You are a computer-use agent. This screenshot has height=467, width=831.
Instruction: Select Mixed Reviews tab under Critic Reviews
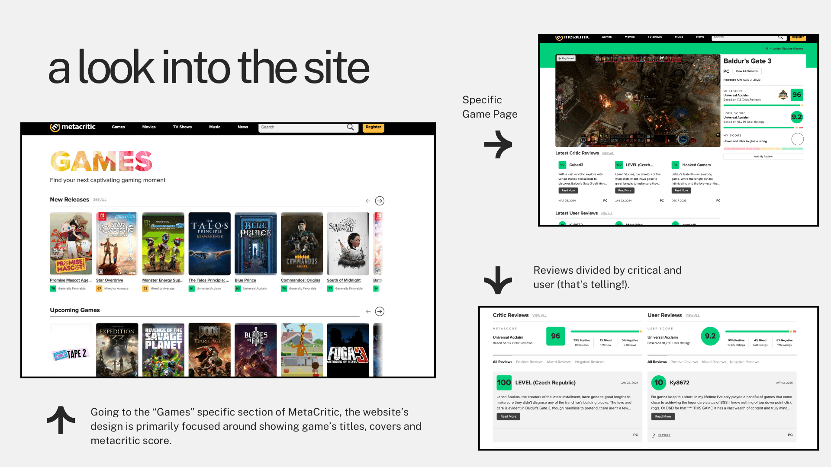(559, 362)
